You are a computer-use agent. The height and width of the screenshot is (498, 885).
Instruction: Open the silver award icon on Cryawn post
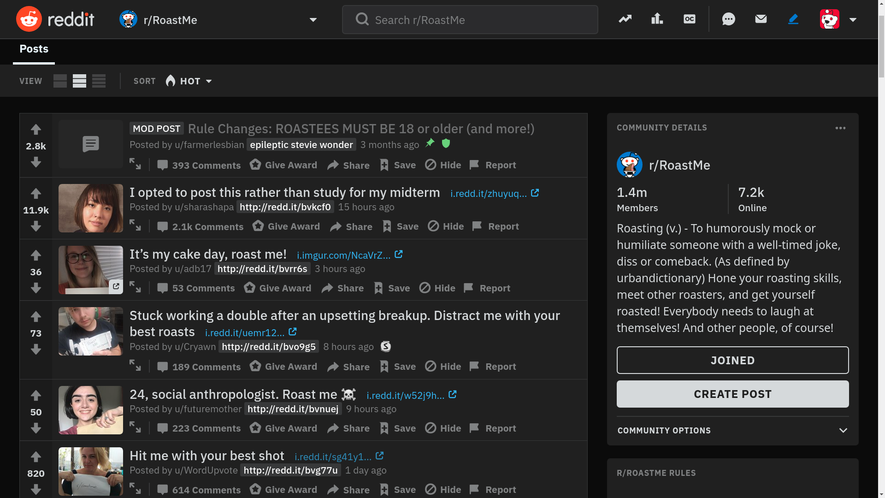pos(386,346)
